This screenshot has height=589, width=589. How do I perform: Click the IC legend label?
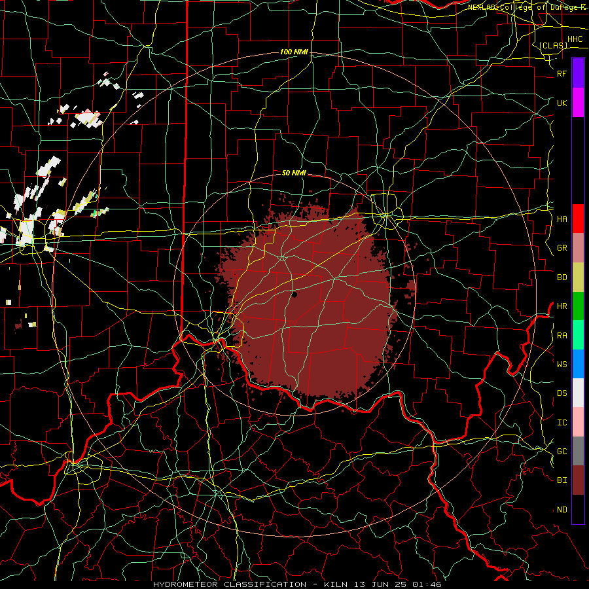coord(562,422)
